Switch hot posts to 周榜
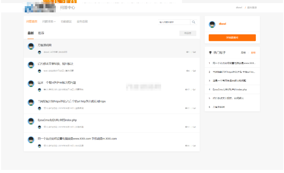This screenshot has height=173, width=284. click(243, 53)
